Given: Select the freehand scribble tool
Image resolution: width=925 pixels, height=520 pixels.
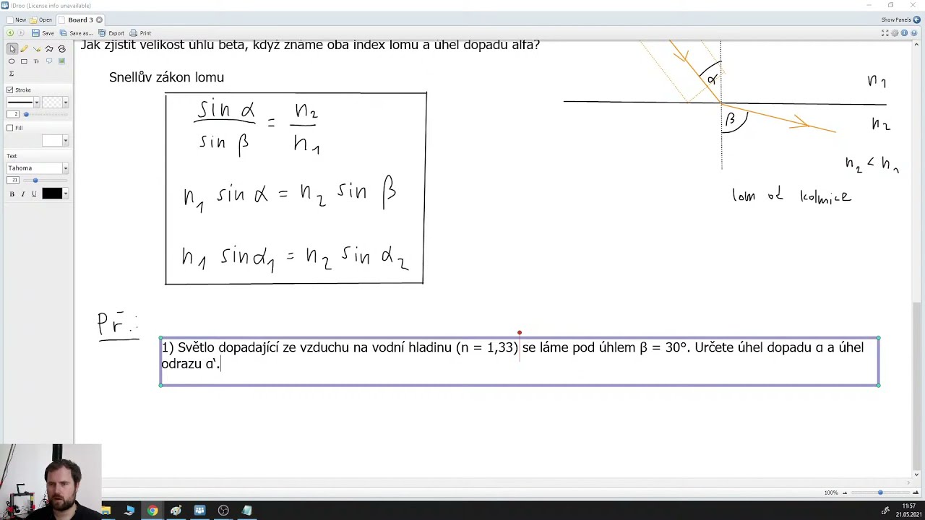Looking at the screenshot, I should point(61,49).
